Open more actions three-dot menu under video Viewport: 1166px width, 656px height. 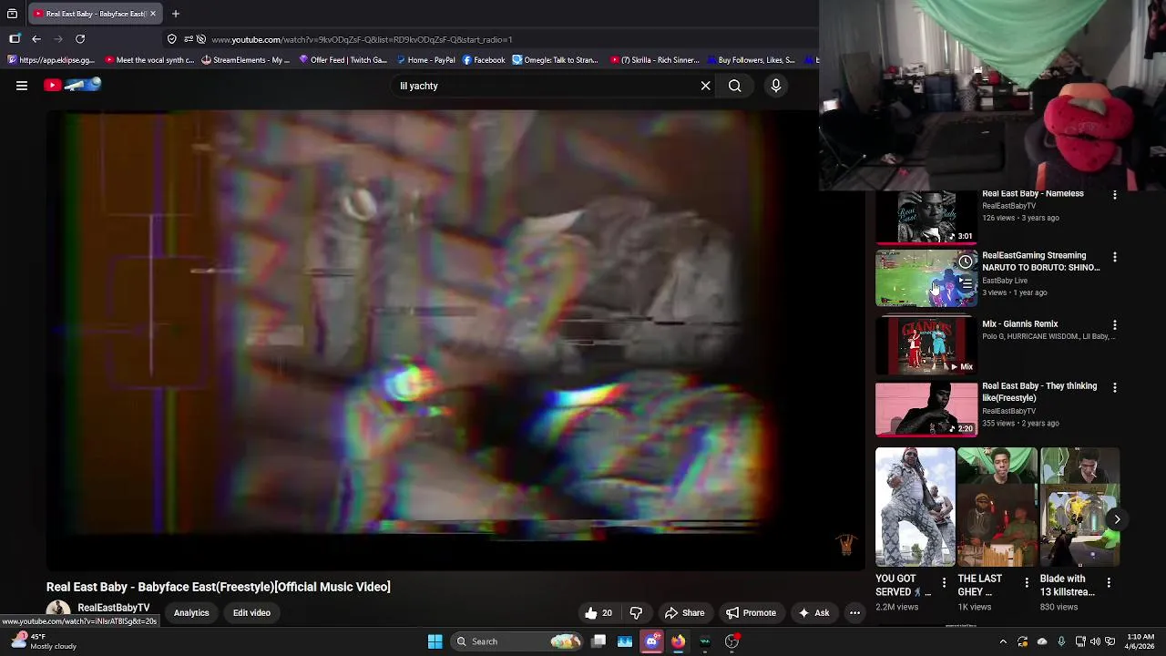tap(854, 613)
